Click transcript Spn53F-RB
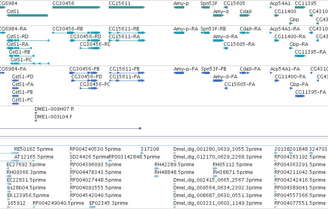This screenshot has width=328, height=209. click(213, 29)
